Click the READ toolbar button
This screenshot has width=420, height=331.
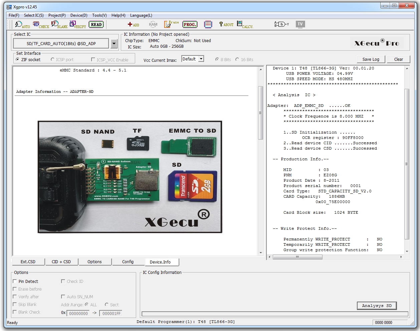pos(96,24)
